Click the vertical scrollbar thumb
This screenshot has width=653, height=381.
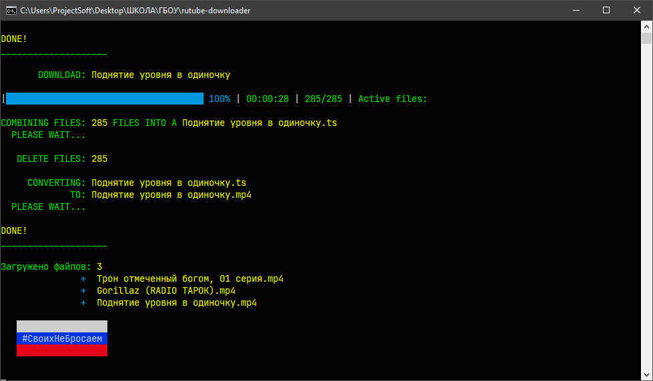(647, 37)
